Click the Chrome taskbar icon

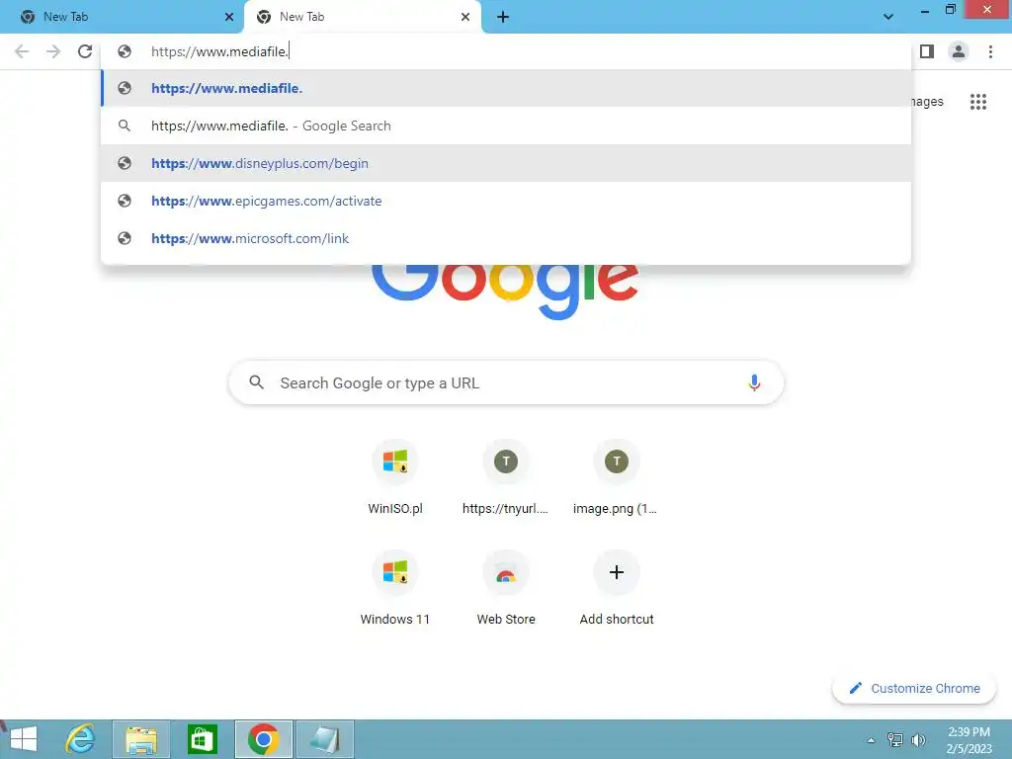point(263,739)
